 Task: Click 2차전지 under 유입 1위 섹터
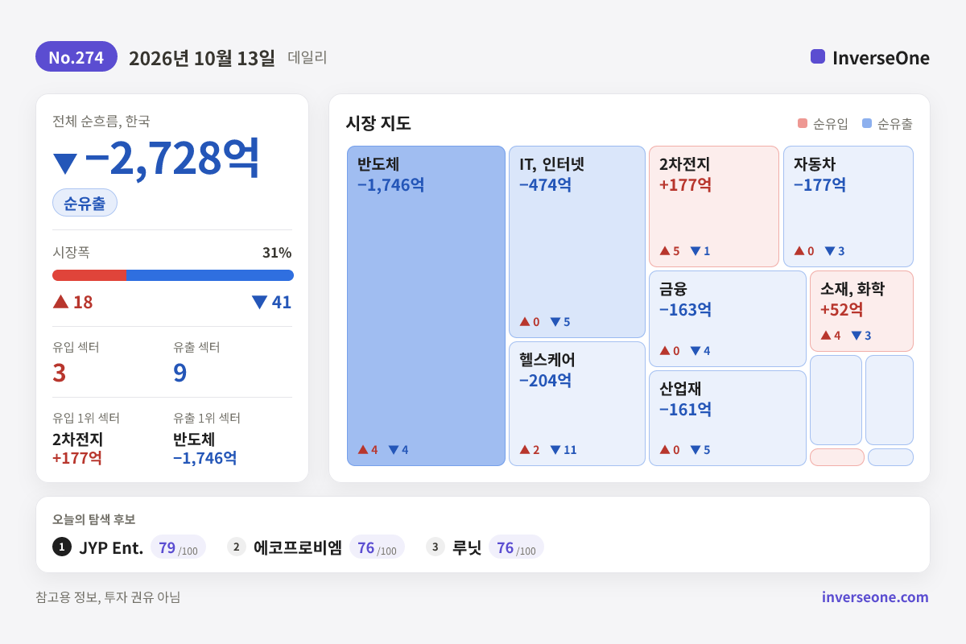pyautogui.click(x=77, y=440)
